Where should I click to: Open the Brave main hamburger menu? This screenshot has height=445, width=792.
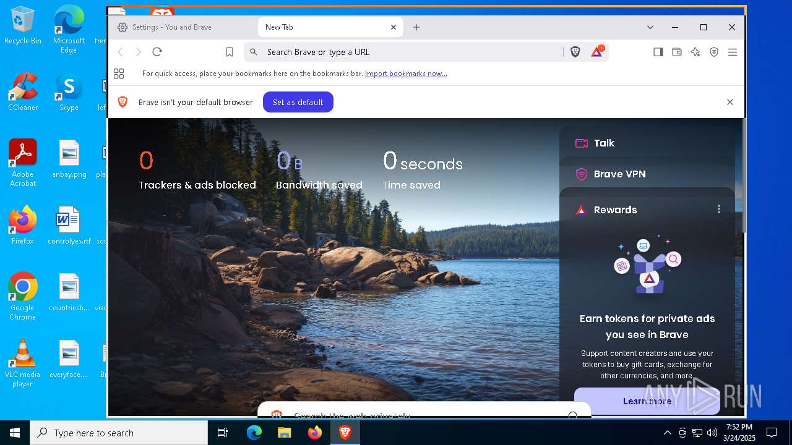733,52
